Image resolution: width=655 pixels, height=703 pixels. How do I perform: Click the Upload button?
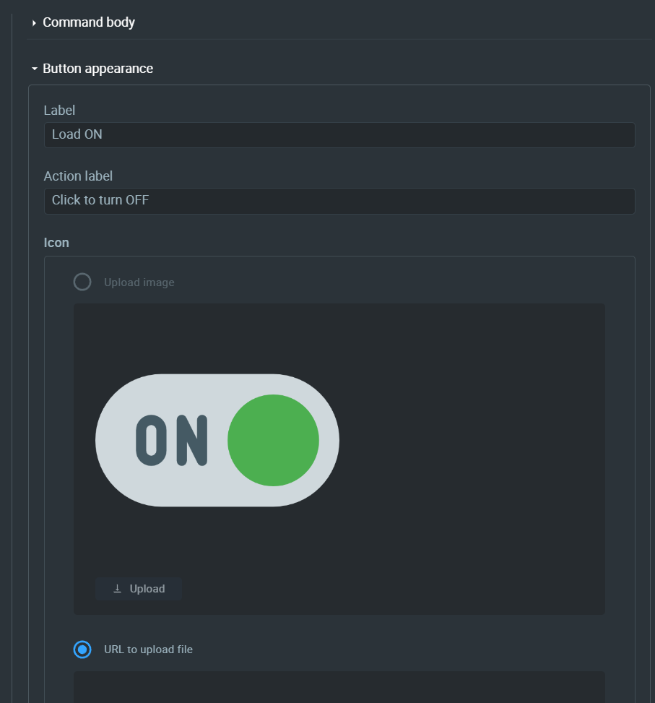point(139,589)
